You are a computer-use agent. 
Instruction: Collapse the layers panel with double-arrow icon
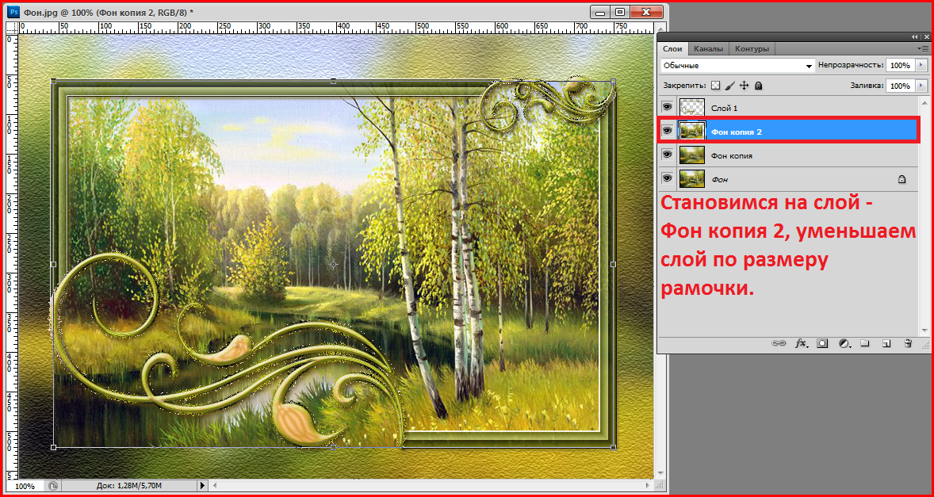click(x=915, y=36)
